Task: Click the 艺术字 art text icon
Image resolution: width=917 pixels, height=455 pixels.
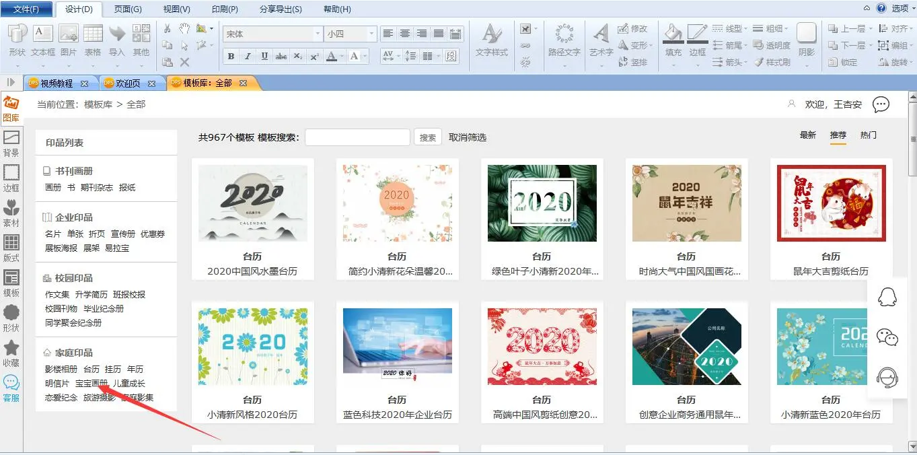Action: pos(601,40)
